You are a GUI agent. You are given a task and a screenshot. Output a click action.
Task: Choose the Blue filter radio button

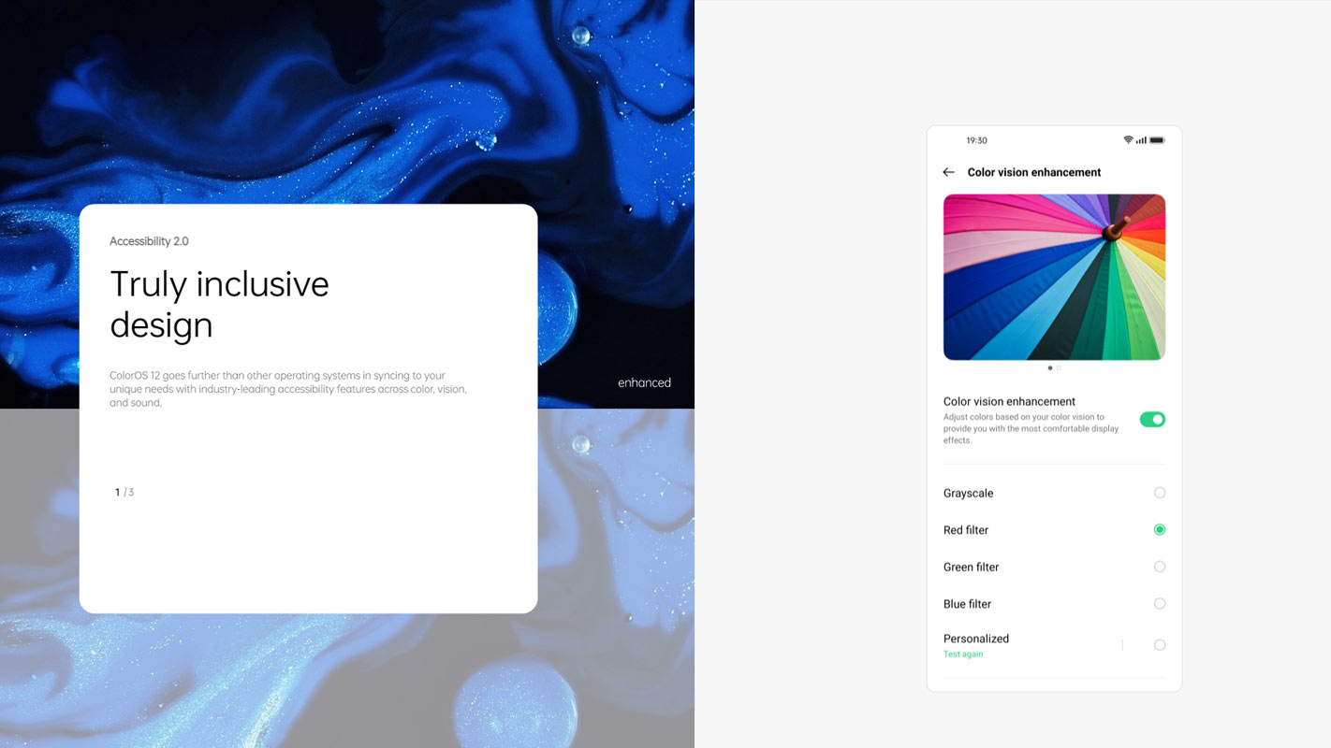(x=1160, y=604)
